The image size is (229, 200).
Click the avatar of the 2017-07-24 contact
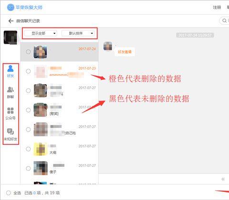[41, 52]
